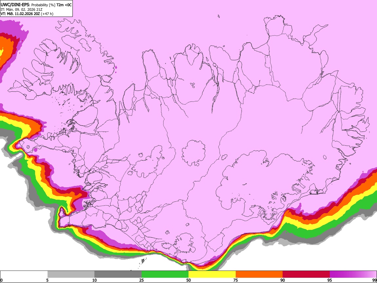The height and width of the screenshot is (283, 377).
Task: Click the legend tick label '25'
Action: point(141,280)
